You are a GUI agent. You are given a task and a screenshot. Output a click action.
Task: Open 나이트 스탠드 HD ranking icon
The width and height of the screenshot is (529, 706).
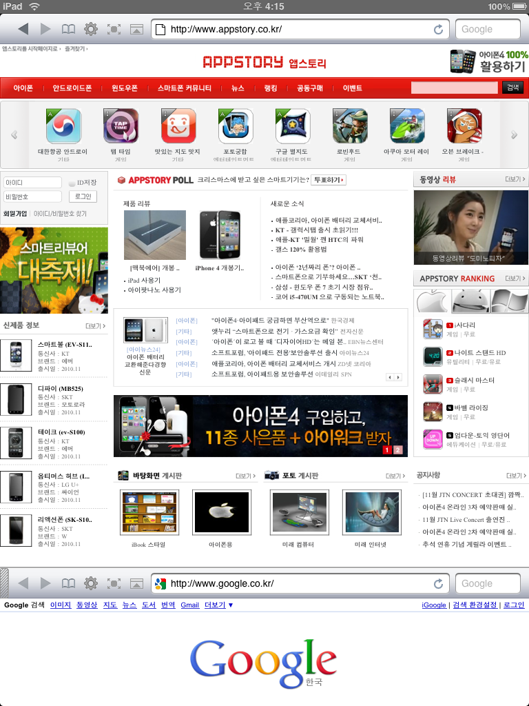click(x=433, y=356)
